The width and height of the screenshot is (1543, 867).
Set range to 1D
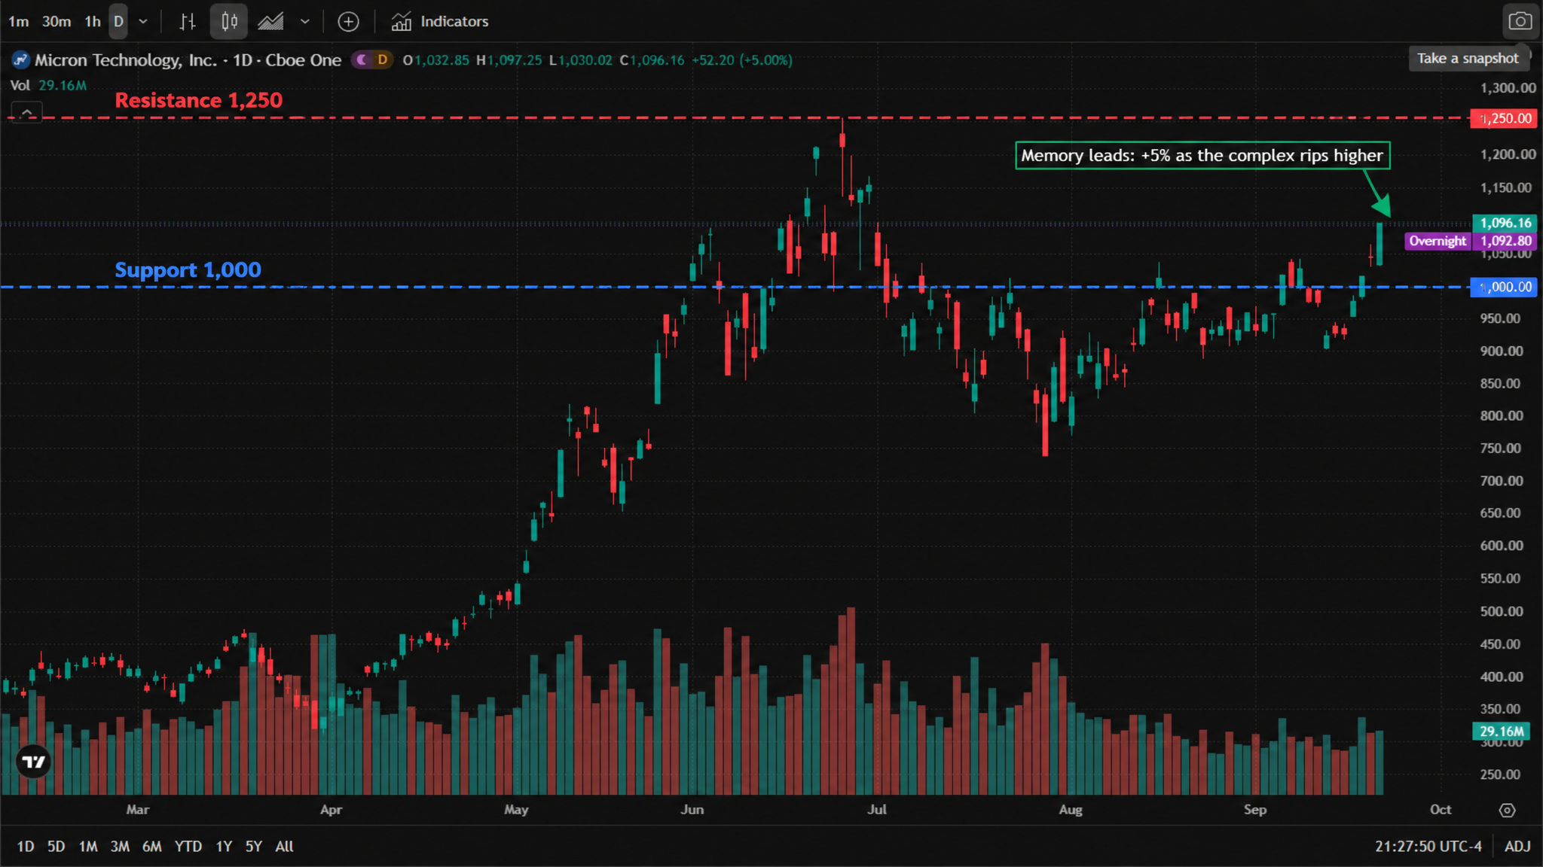point(26,847)
